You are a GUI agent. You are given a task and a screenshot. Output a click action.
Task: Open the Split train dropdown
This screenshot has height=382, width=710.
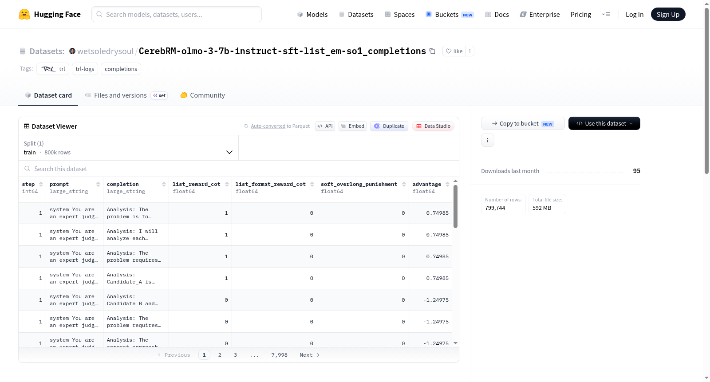point(128,148)
